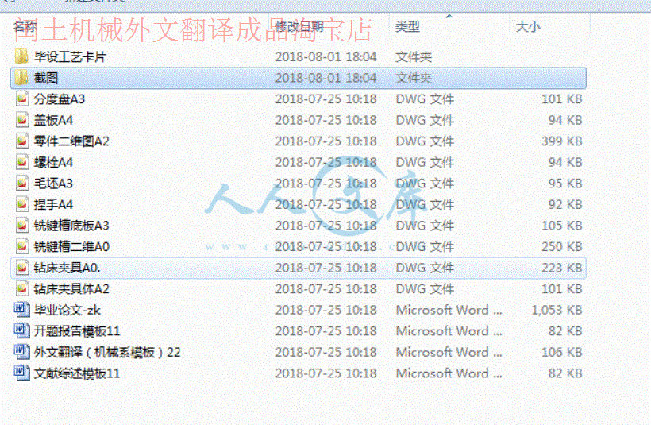Click the 106 KB size cell
Screen dimensions: 651x425
pyautogui.click(x=562, y=352)
